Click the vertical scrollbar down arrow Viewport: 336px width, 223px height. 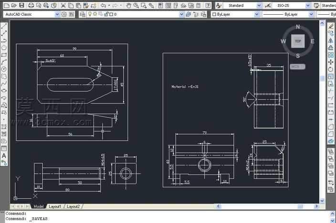(322, 201)
